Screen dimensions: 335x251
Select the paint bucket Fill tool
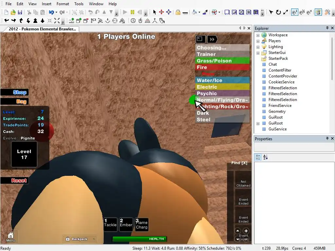194,12
